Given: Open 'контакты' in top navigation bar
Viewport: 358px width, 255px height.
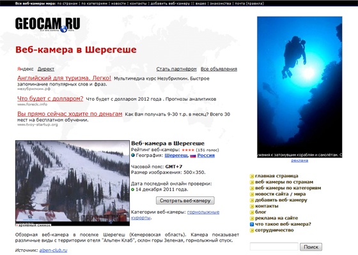Looking at the screenshot, I should pyautogui.click(x=138, y=3).
